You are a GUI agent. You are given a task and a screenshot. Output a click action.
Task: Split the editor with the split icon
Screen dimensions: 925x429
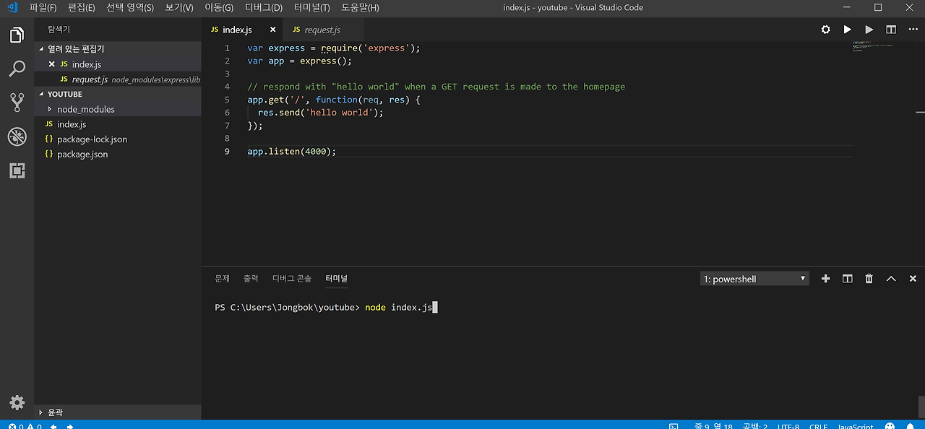click(x=891, y=30)
